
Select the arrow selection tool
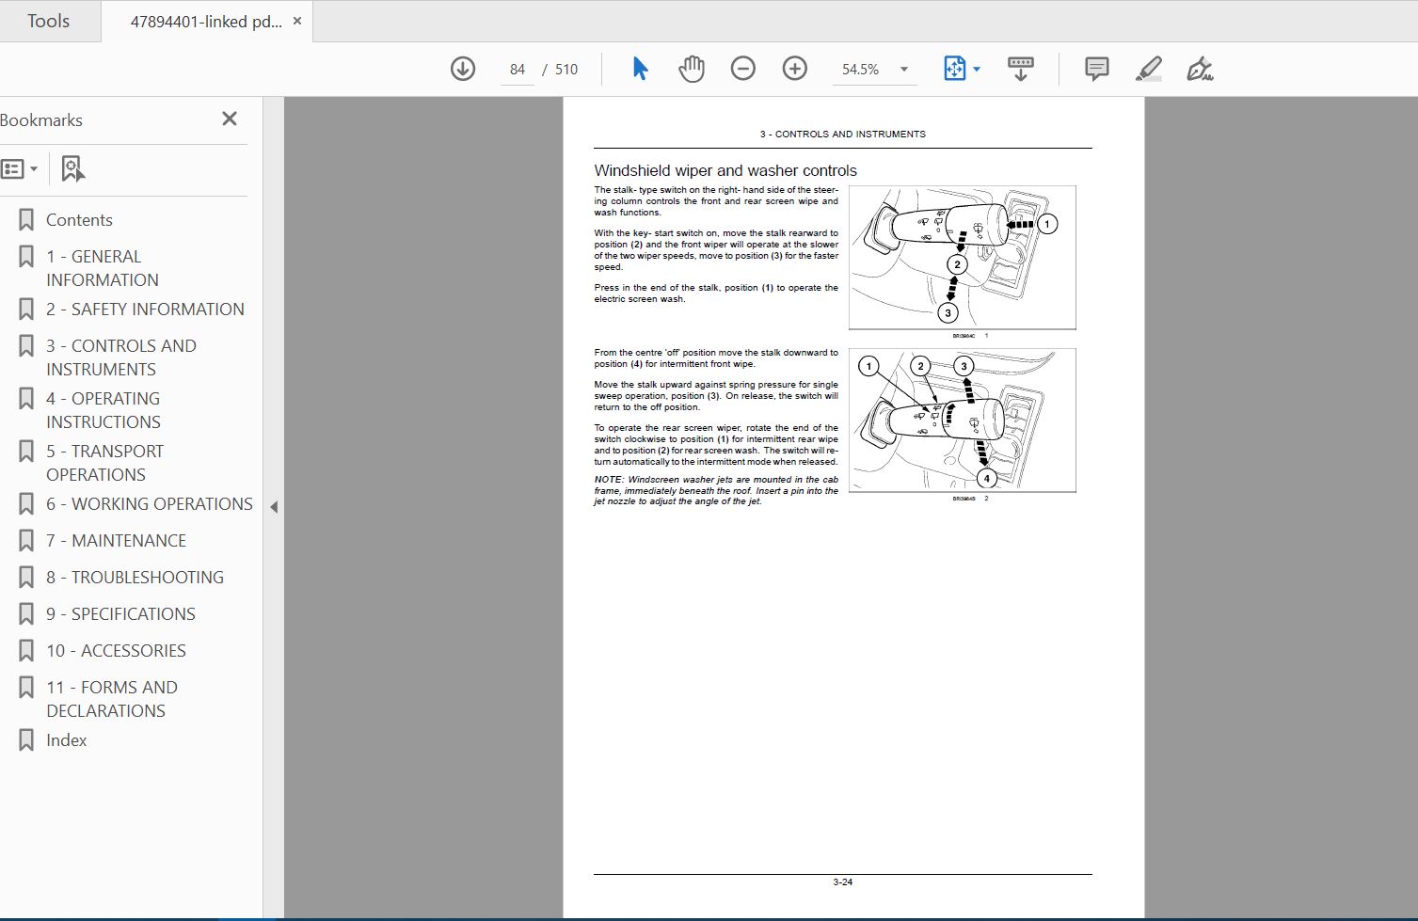[x=640, y=69]
